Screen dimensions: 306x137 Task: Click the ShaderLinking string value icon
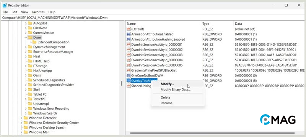pyautogui.click(x=129, y=86)
